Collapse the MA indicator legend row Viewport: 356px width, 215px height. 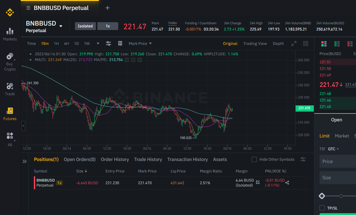[30, 60]
